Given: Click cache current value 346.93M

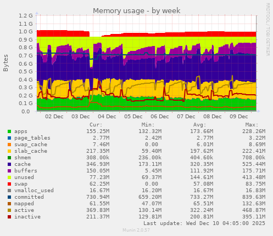Looking at the screenshot, I should coord(98,164).
